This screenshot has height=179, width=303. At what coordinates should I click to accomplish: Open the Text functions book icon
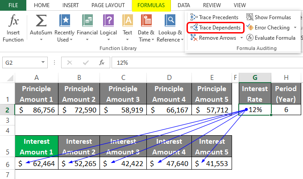(128, 21)
